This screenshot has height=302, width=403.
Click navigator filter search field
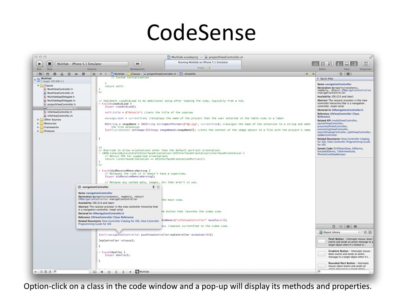71,272
